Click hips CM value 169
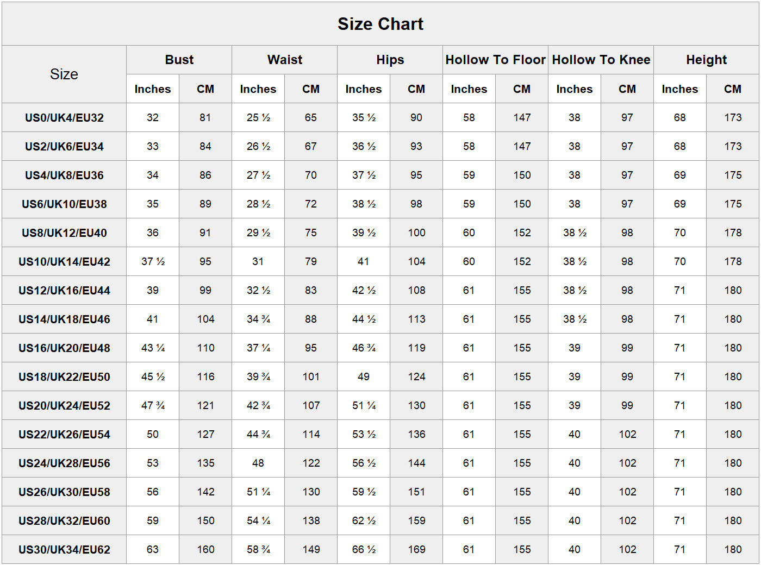 click(x=416, y=550)
